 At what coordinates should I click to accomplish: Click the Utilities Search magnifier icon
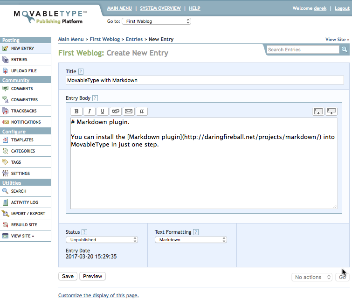coord(6,191)
